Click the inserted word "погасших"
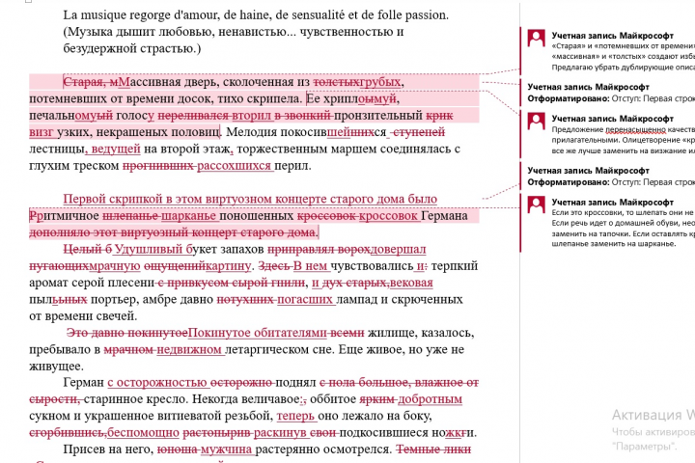Screen dimensions: 695x463 tap(305, 299)
